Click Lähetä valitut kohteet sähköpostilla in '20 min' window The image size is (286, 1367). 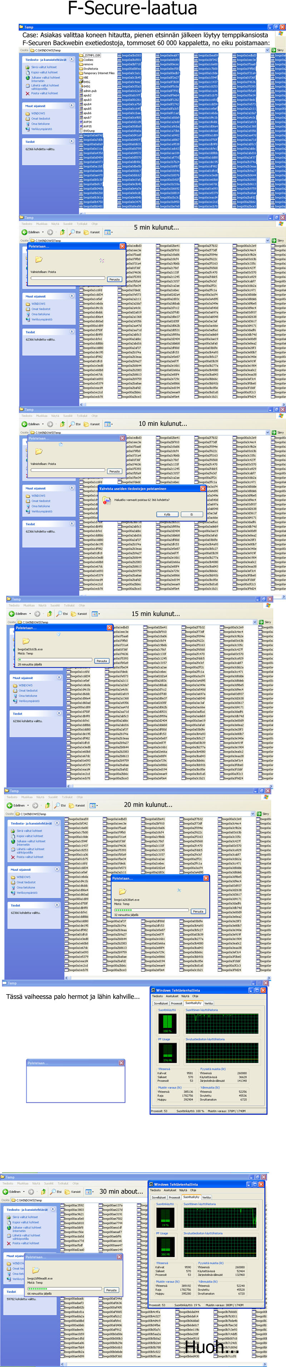(x=31, y=851)
